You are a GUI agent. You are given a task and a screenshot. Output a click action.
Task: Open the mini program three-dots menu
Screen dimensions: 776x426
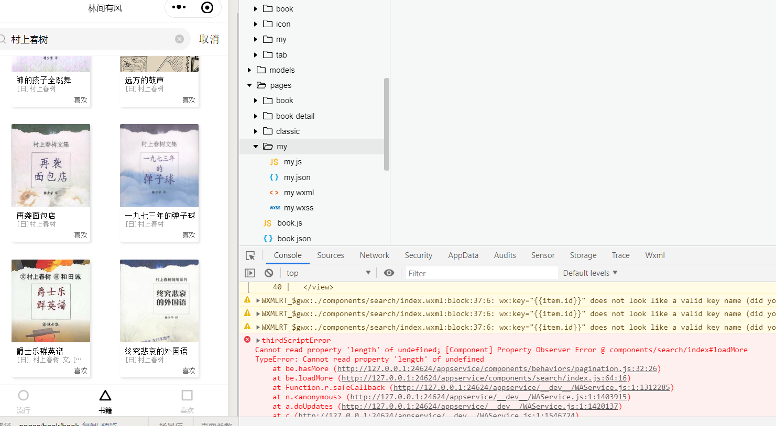179,7
